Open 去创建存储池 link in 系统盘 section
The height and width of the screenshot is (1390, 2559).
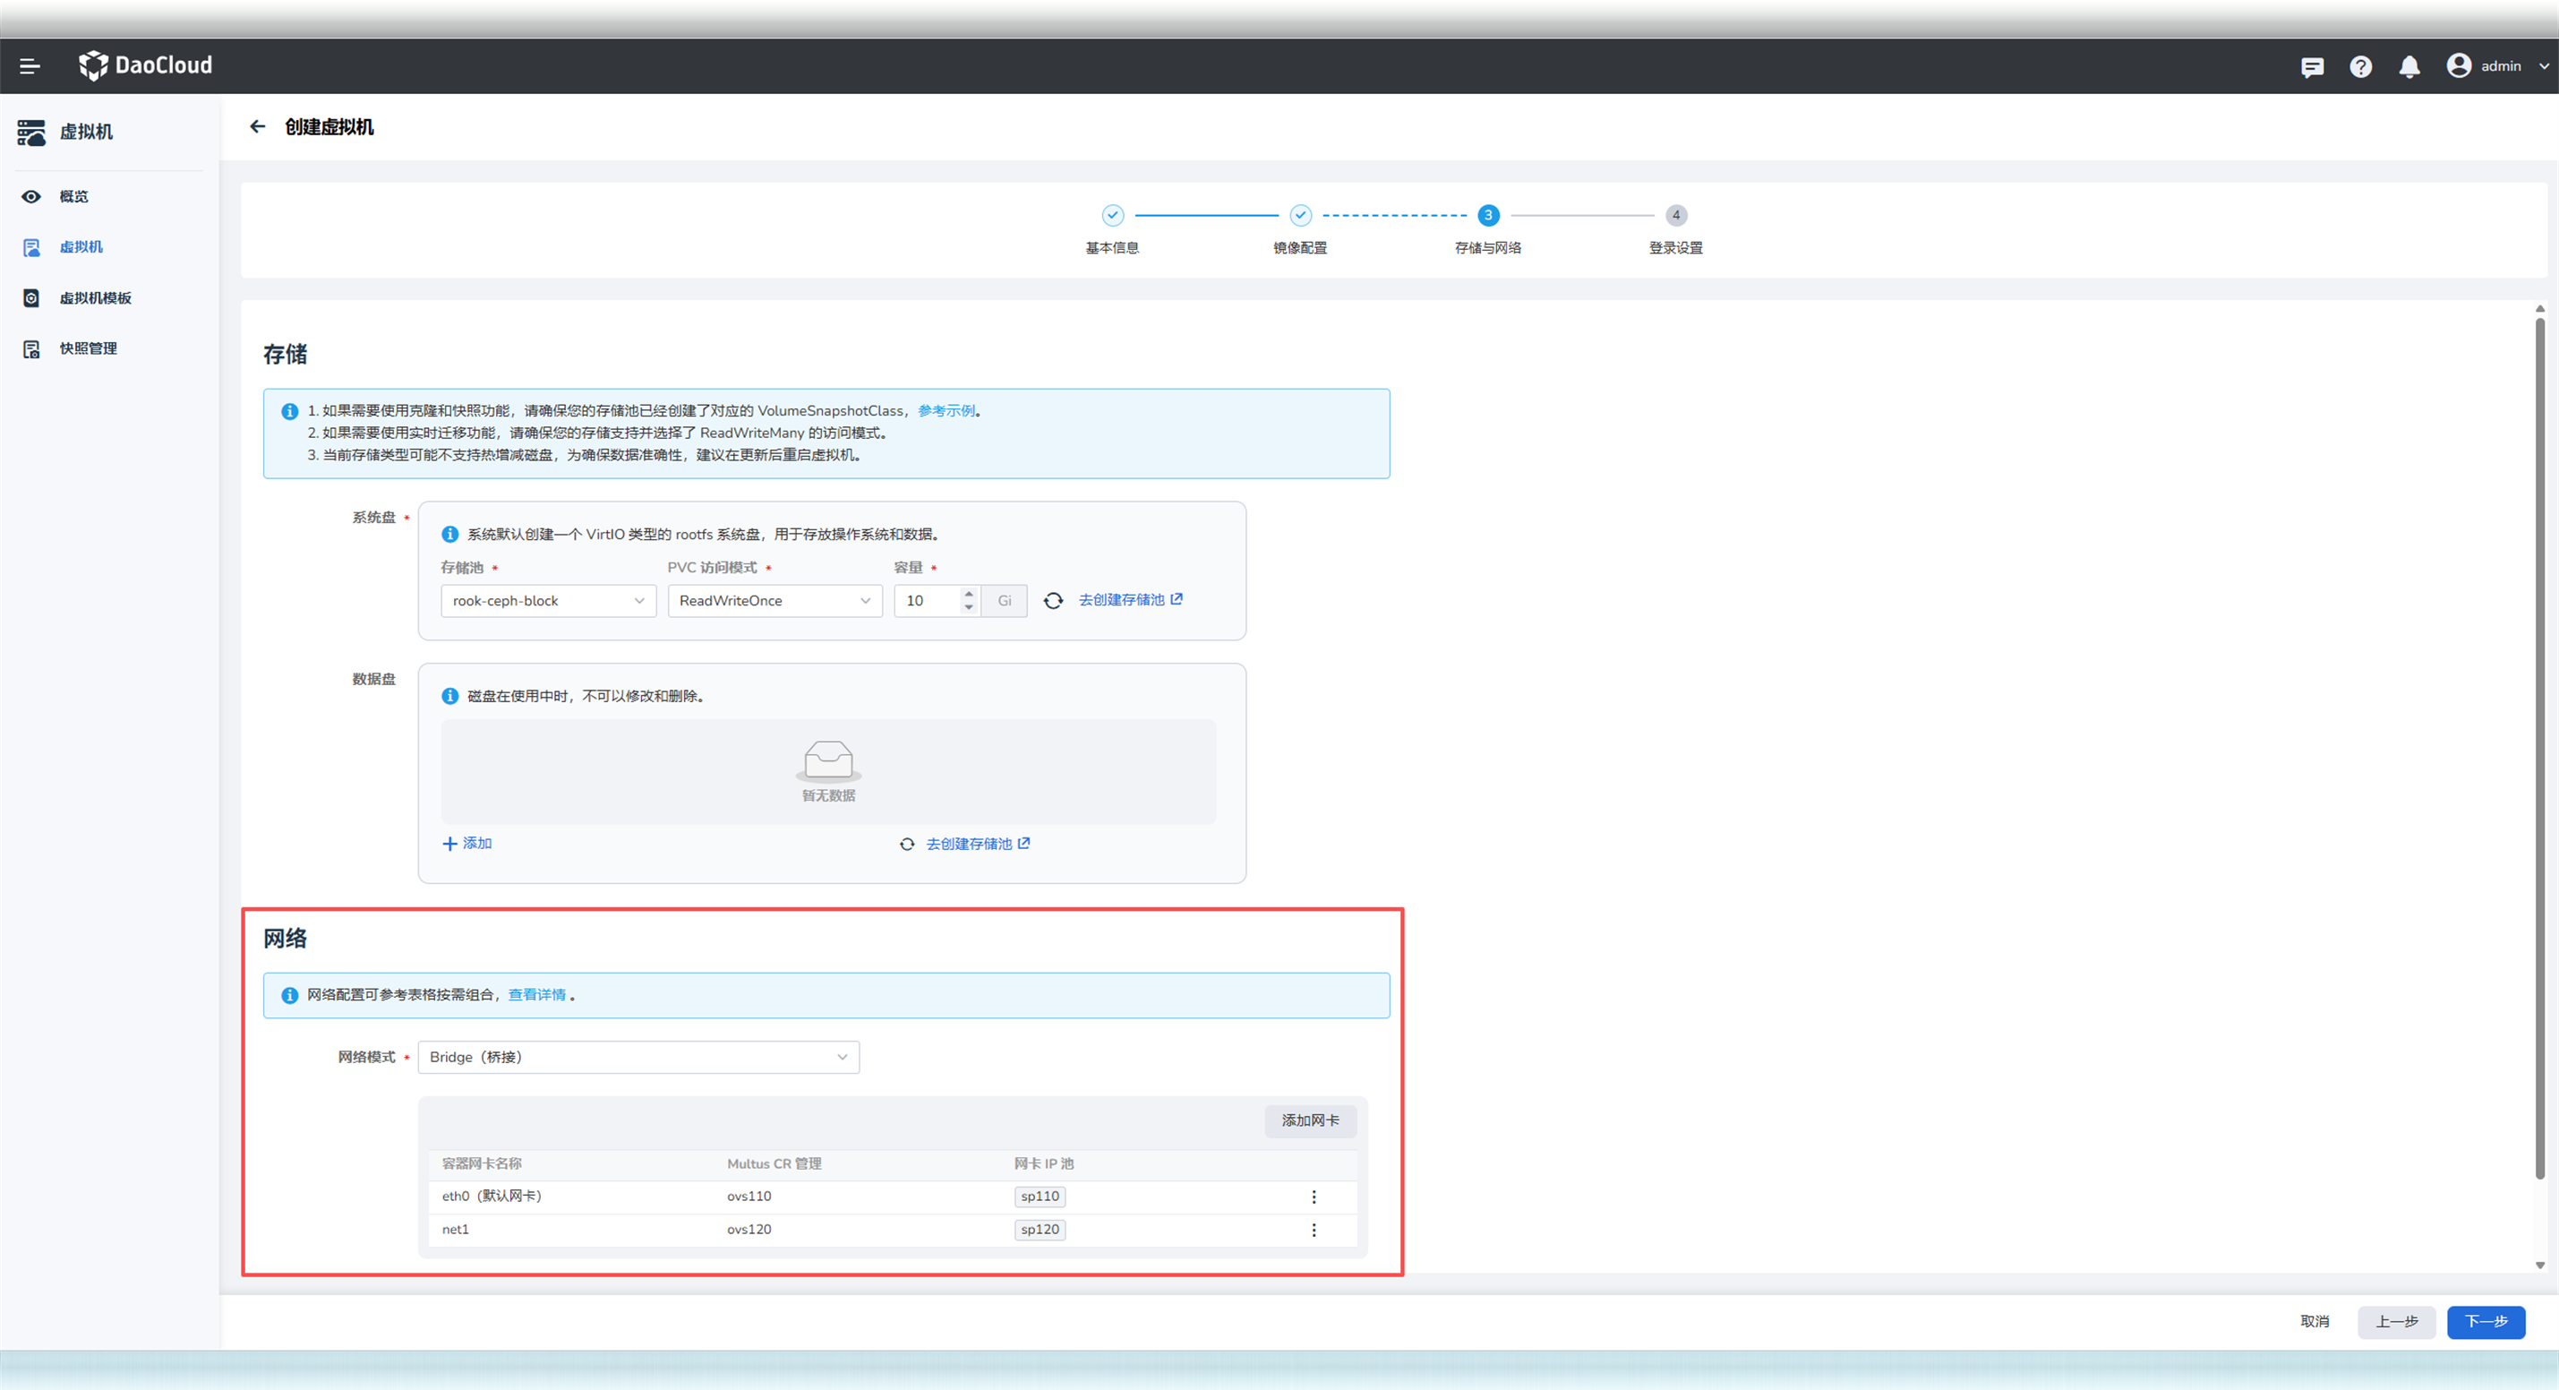(1131, 600)
